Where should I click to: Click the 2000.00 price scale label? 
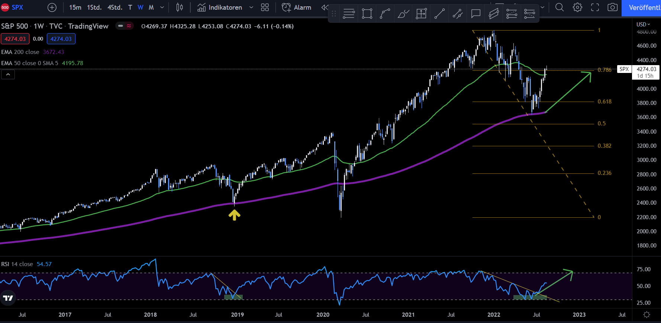[x=647, y=231]
